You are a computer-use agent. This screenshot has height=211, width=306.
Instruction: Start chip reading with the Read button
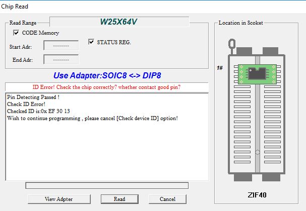tap(119, 199)
